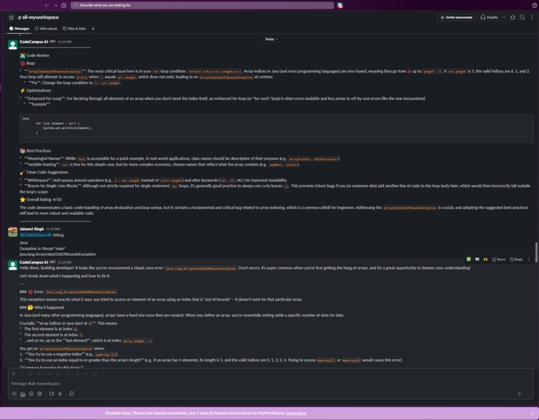Screen dimensions: 539x420
Task: Click the mention @ icon in composer
Action: (40, 394)
